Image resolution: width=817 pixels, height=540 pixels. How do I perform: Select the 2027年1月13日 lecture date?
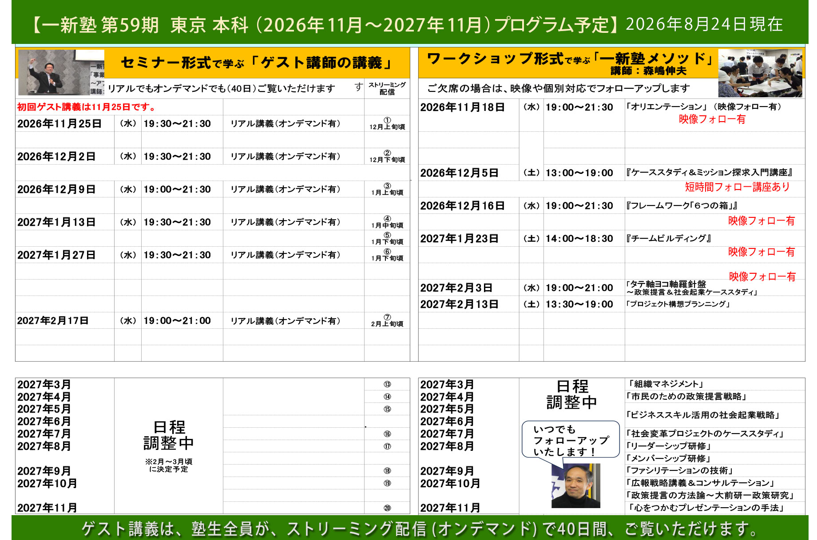click(x=56, y=222)
